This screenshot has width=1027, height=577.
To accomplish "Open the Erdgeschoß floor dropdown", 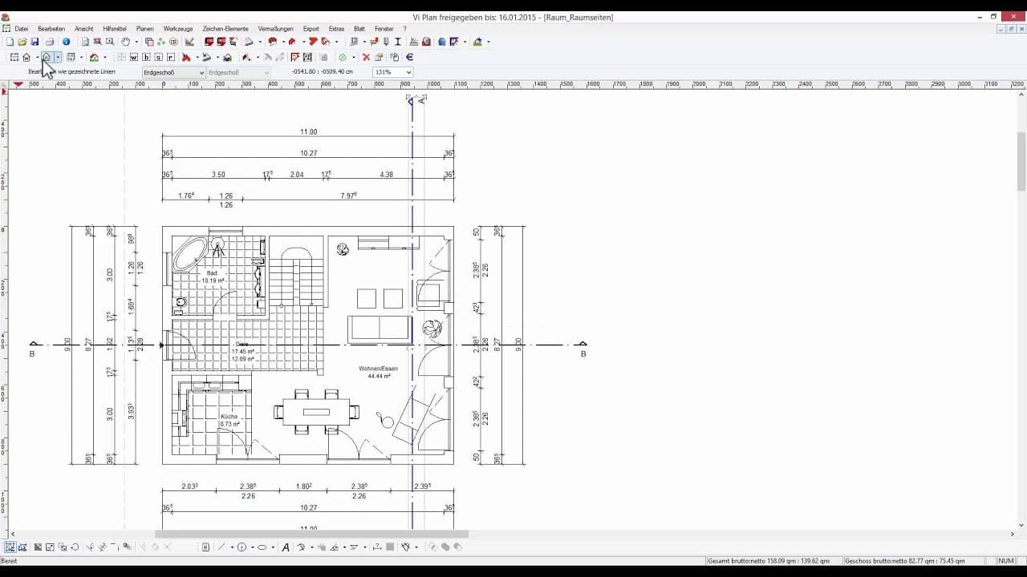I will point(173,72).
